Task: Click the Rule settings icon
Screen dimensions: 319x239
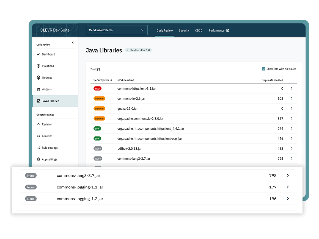Action: tap(38, 148)
